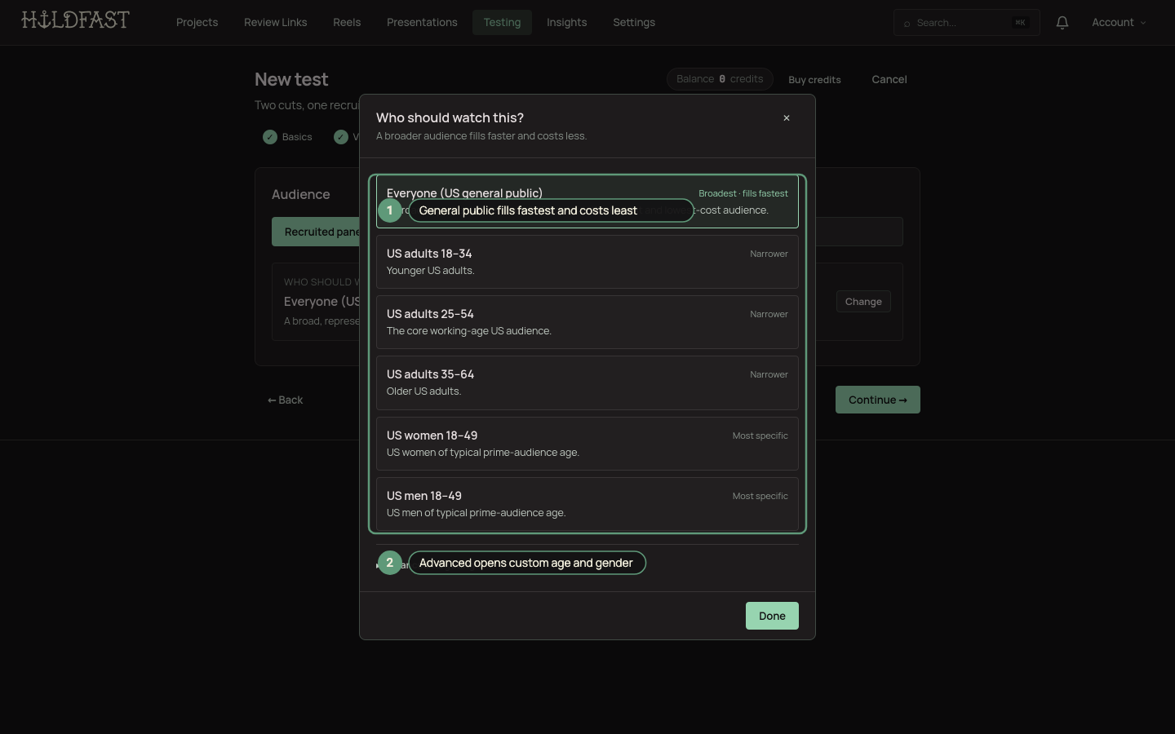Choose US women 18–49 audience
Screen dimensions: 1175x734
(x=587, y=444)
